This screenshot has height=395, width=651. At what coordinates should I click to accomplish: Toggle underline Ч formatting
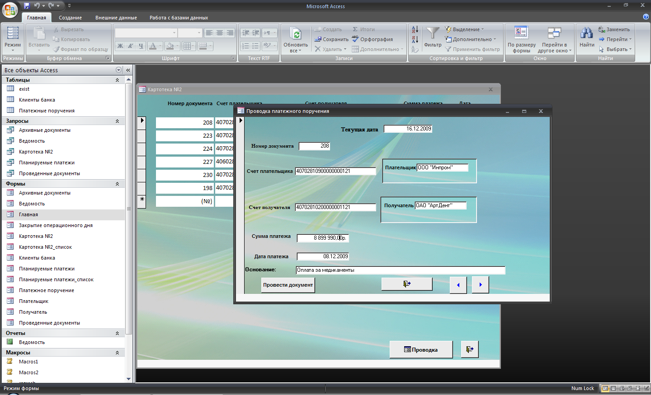[141, 46]
